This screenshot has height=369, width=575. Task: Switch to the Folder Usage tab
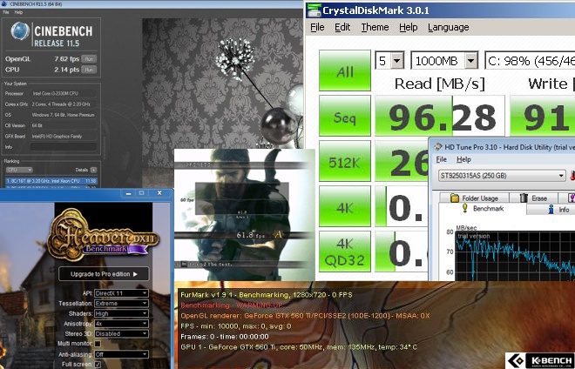click(x=474, y=198)
